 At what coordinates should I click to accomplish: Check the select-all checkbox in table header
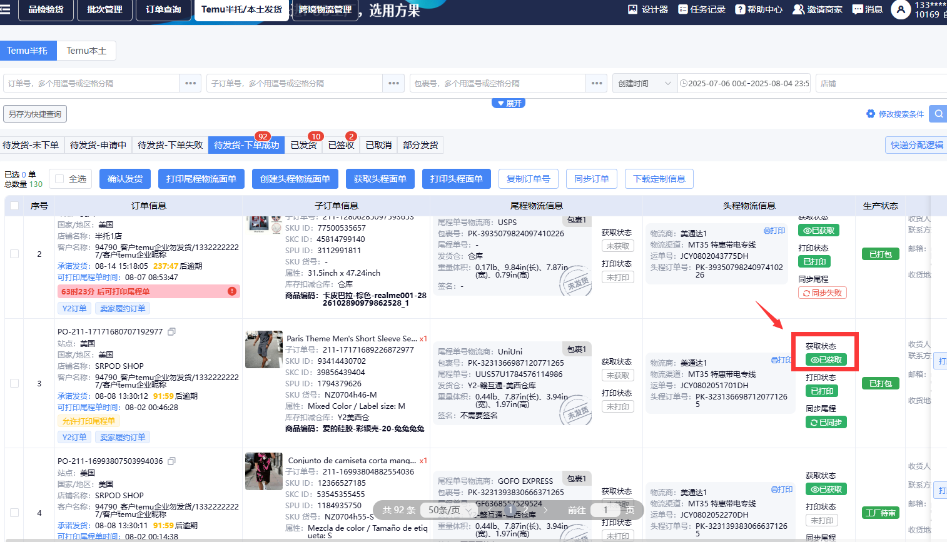pos(15,205)
